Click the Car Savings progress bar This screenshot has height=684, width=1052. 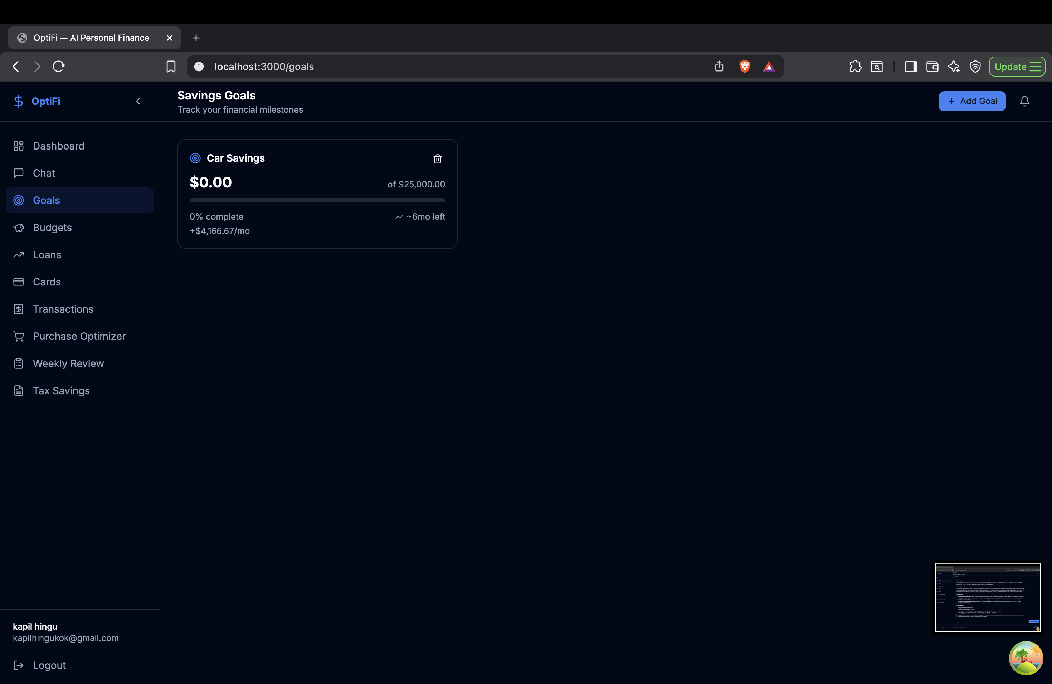click(317, 200)
